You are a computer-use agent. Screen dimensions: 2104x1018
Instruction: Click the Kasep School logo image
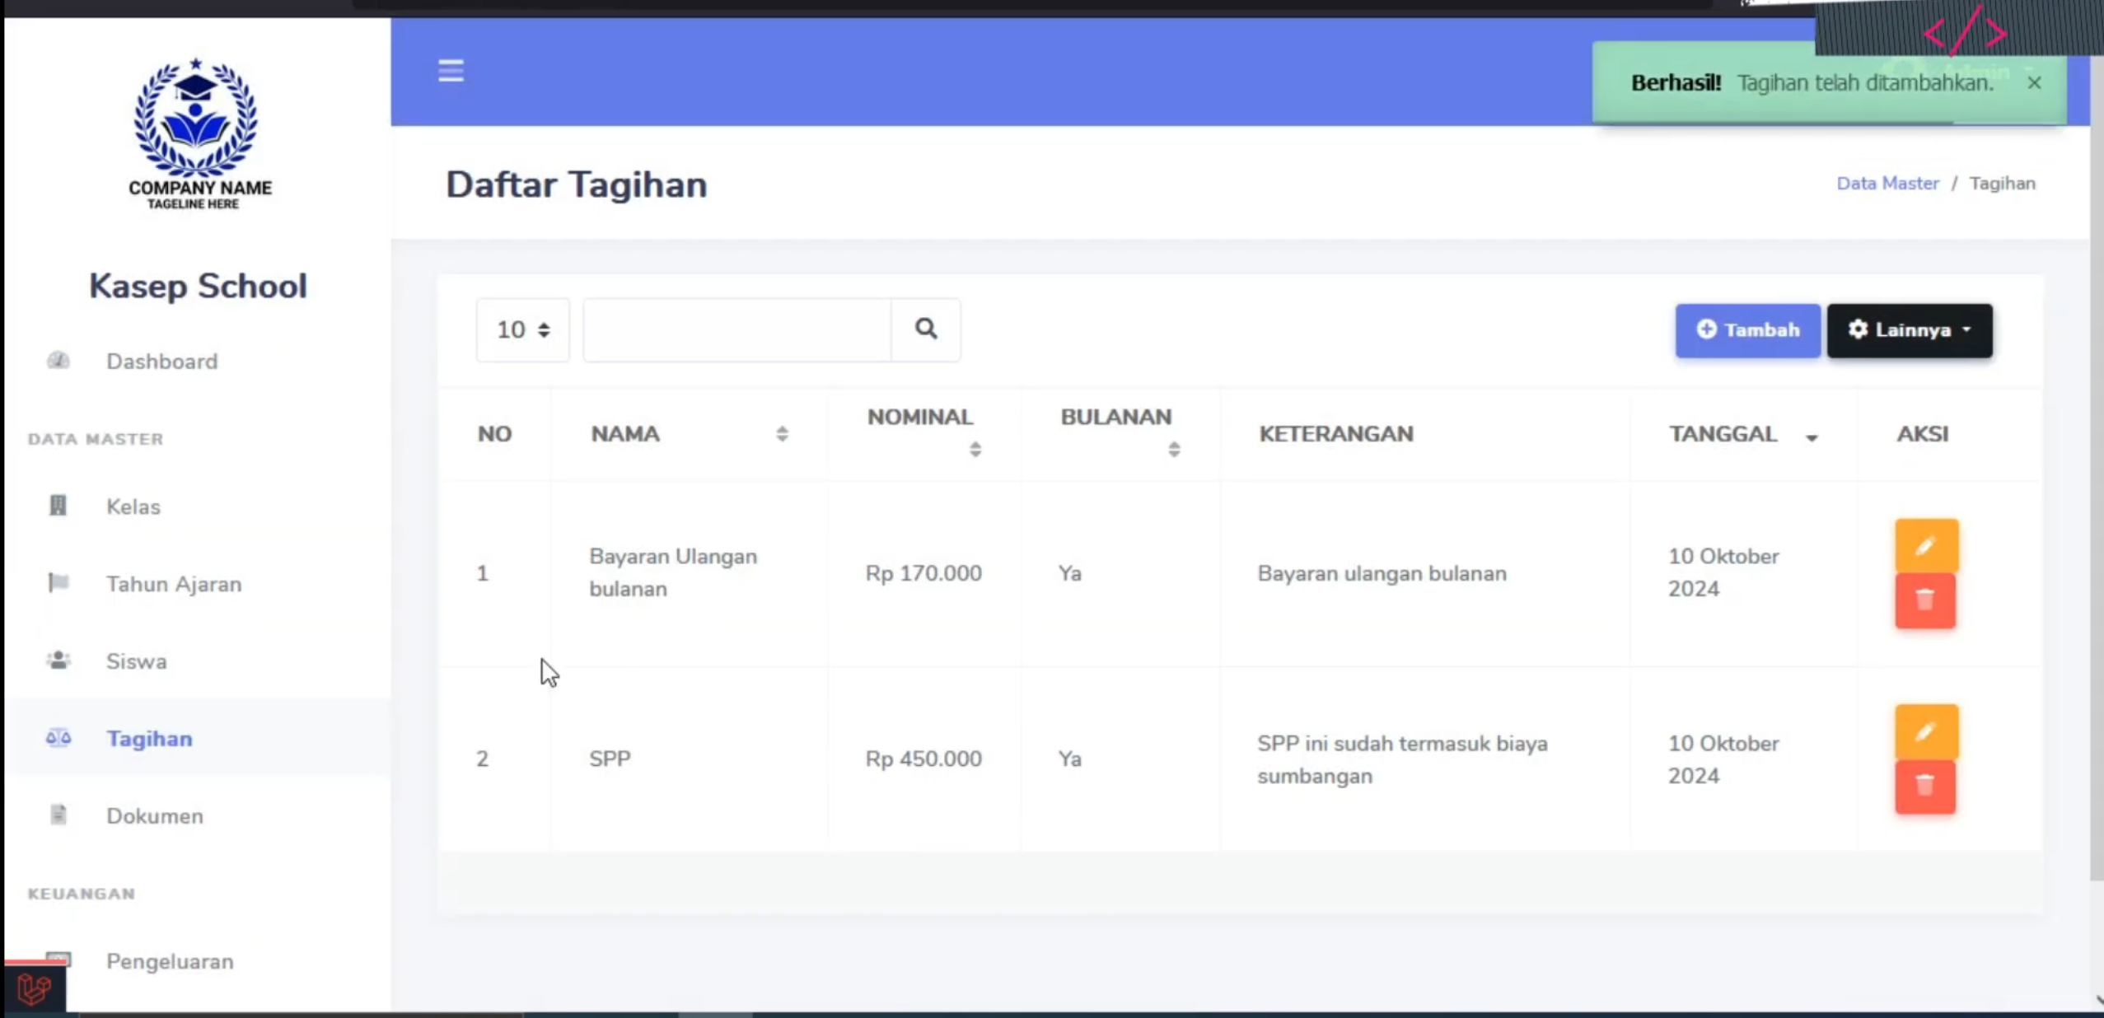coord(198,133)
